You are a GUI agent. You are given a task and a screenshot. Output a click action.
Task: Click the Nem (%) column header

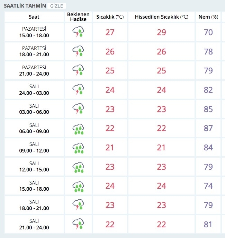tap(208, 17)
